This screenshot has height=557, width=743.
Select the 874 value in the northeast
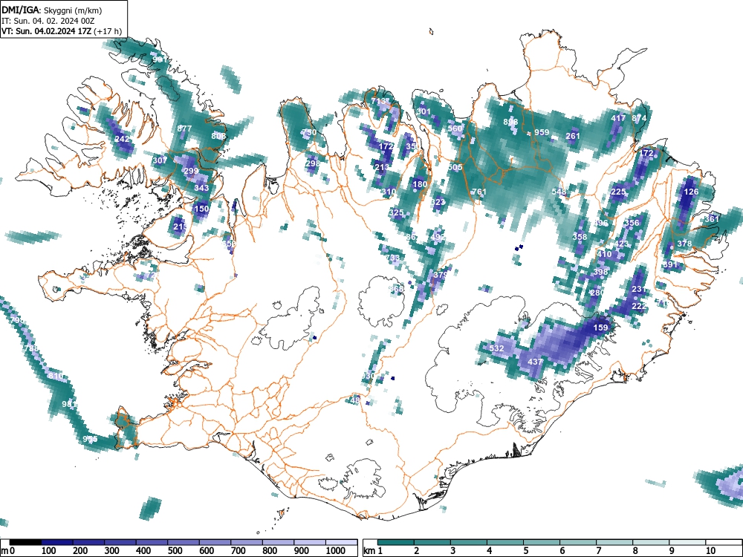tap(639, 118)
